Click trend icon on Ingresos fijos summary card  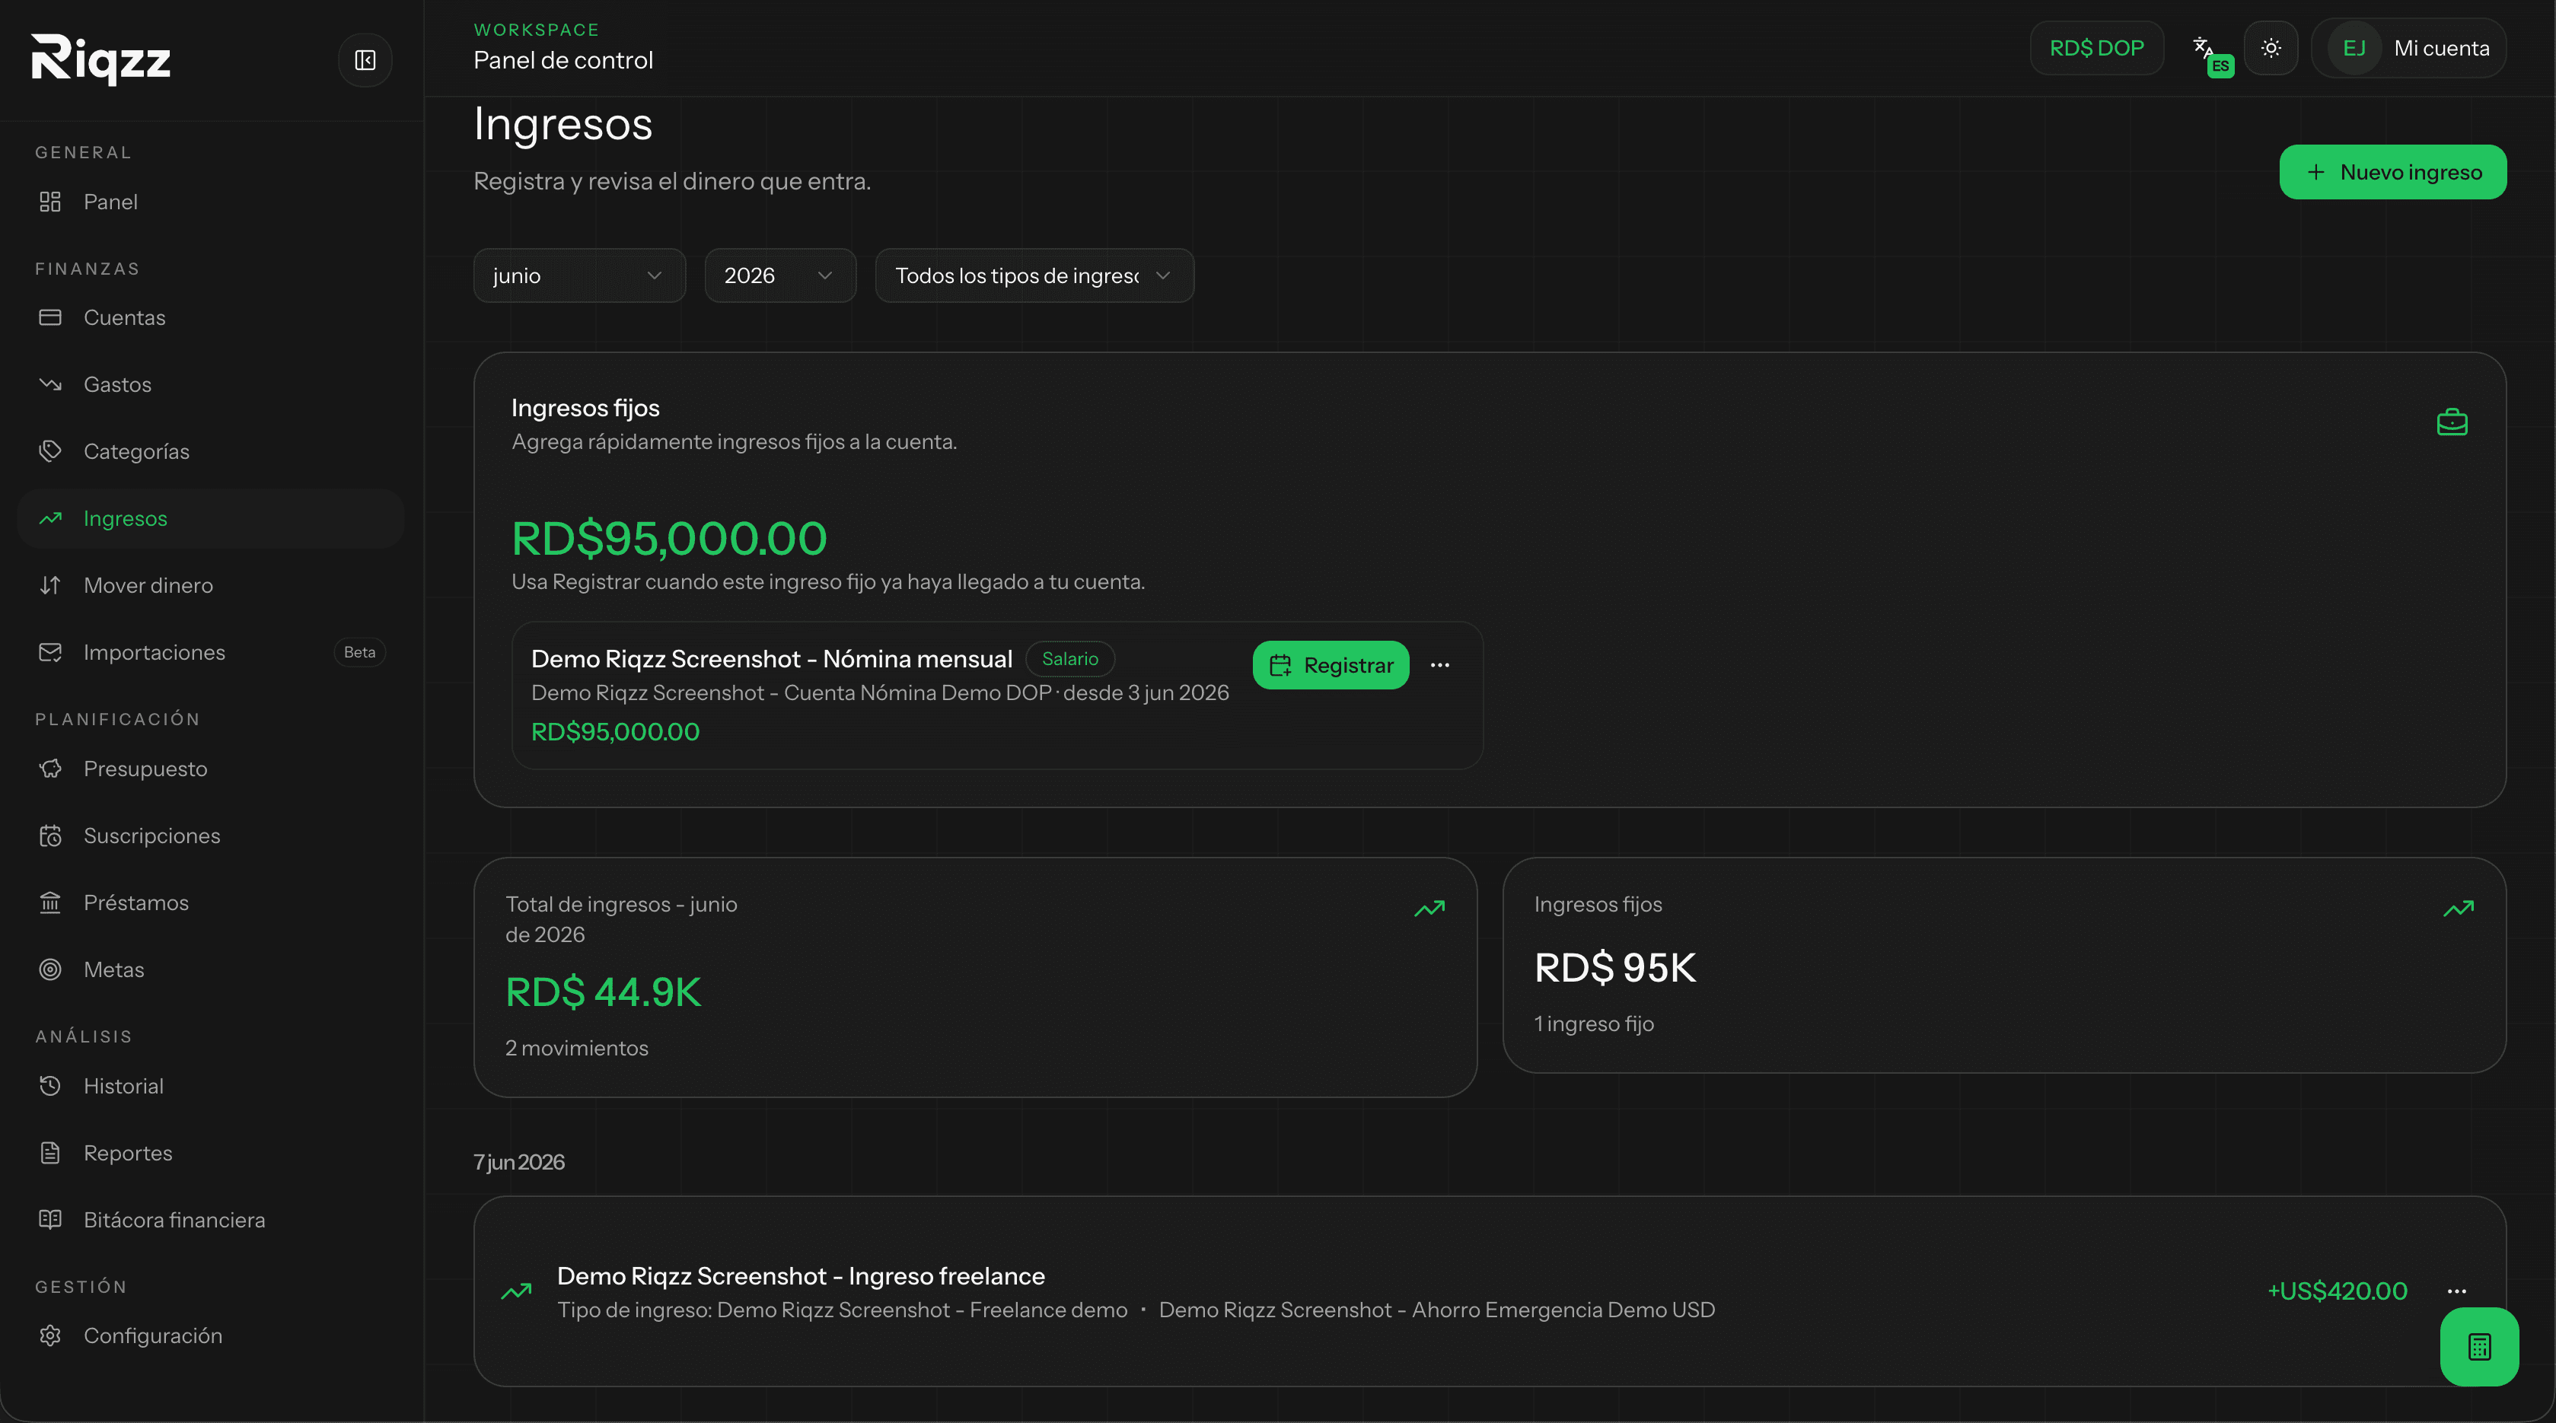point(2459,909)
